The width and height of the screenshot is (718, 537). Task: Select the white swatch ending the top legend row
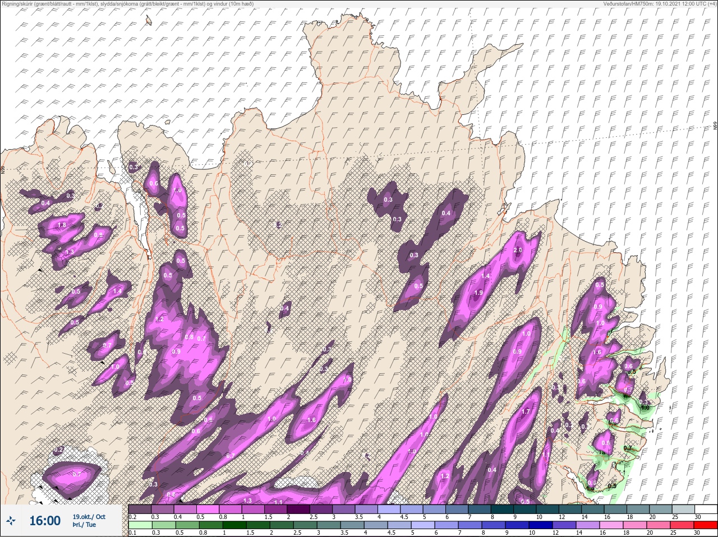(706, 510)
